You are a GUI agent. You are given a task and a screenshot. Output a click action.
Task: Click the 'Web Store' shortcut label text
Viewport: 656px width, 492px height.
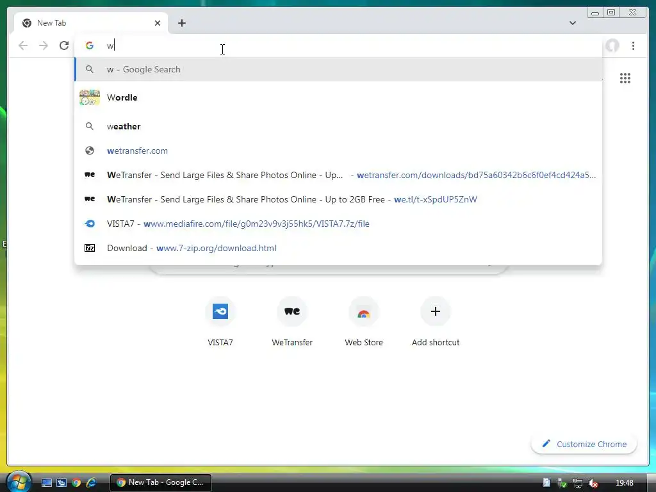364,342
